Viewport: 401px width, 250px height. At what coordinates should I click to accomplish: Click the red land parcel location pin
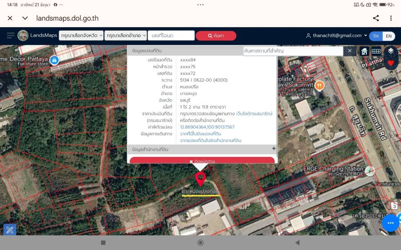(x=200, y=179)
